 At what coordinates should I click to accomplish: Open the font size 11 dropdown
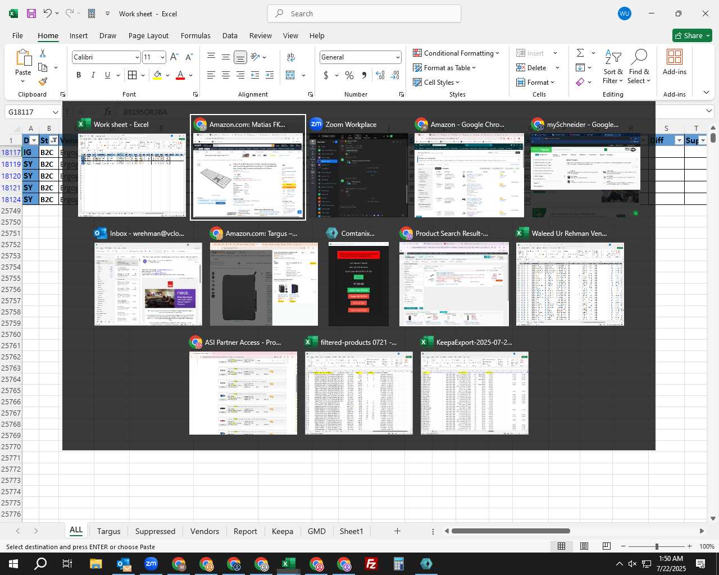pyautogui.click(x=162, y=57)
